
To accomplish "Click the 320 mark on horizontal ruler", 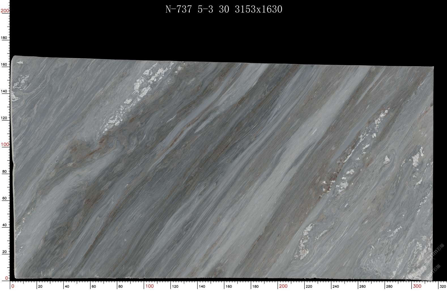I will pos(443,286).
